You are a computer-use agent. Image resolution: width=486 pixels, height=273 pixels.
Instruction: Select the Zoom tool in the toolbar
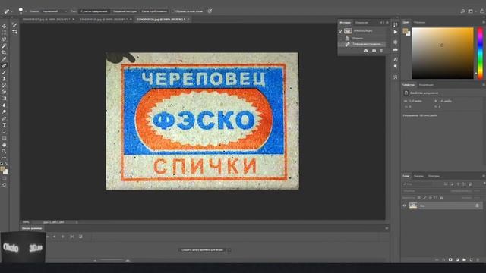(x=4, y=151)
